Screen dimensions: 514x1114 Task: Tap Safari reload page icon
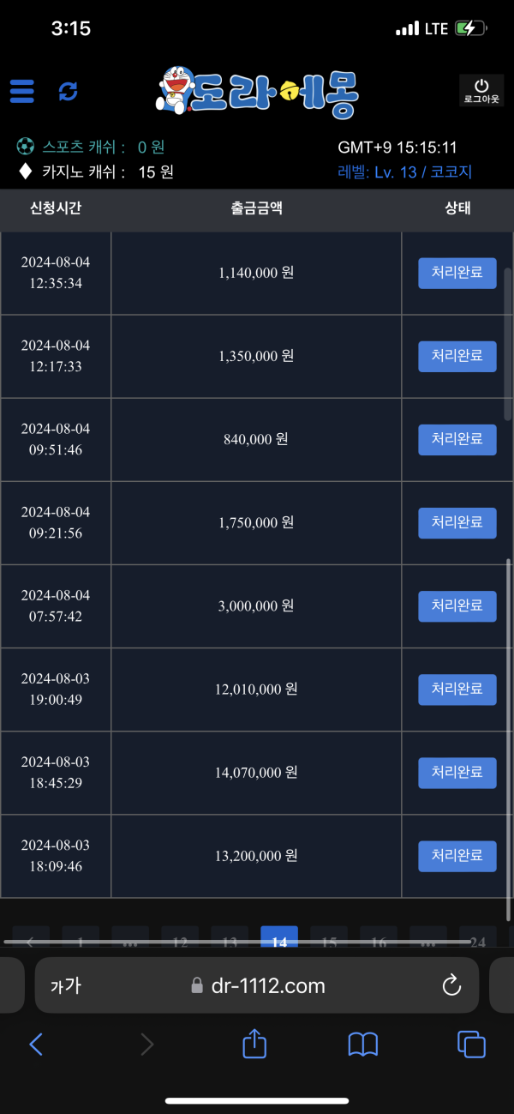tap(451, 985)
